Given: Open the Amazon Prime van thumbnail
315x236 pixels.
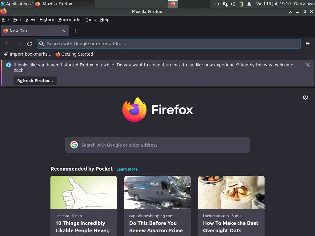Looking at the screenshot, I should [x=157, y=192].
